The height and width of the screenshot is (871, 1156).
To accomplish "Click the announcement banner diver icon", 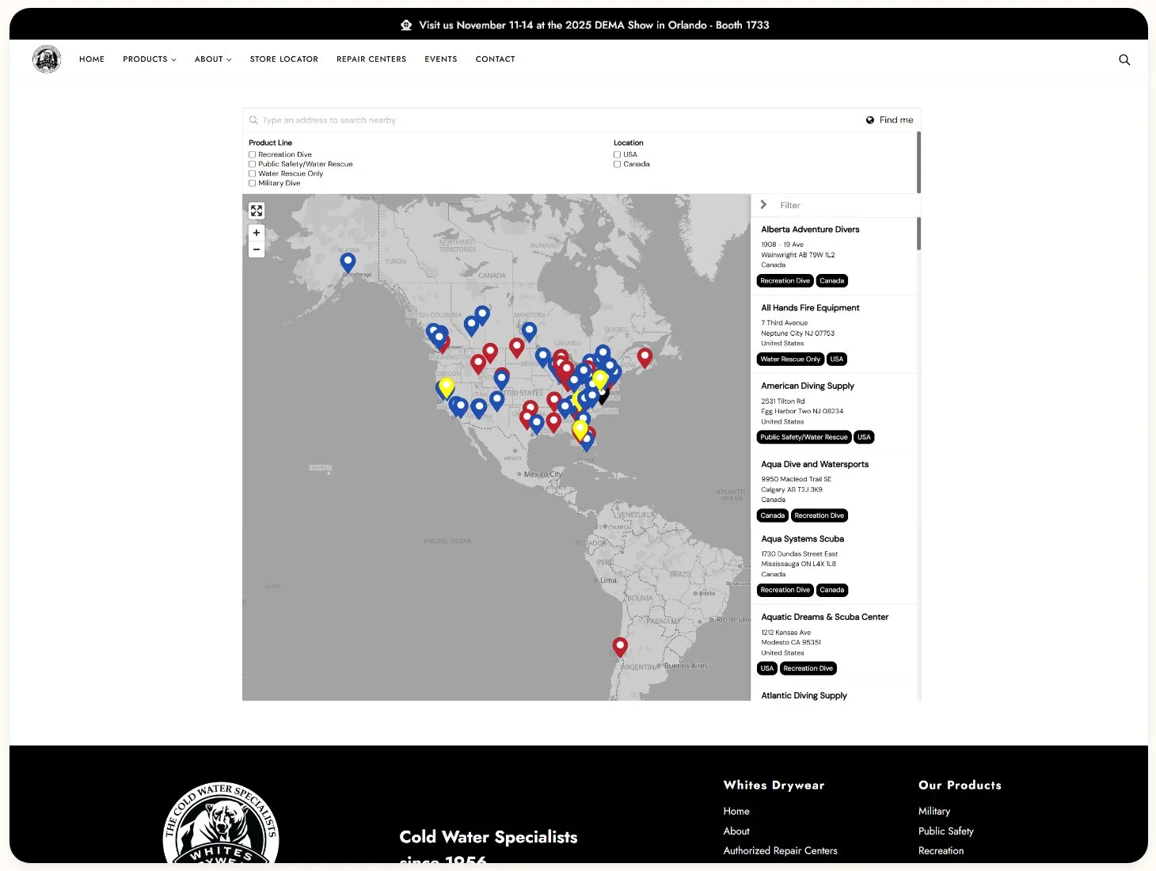I will pyautogui.click(x=406, y=25).
